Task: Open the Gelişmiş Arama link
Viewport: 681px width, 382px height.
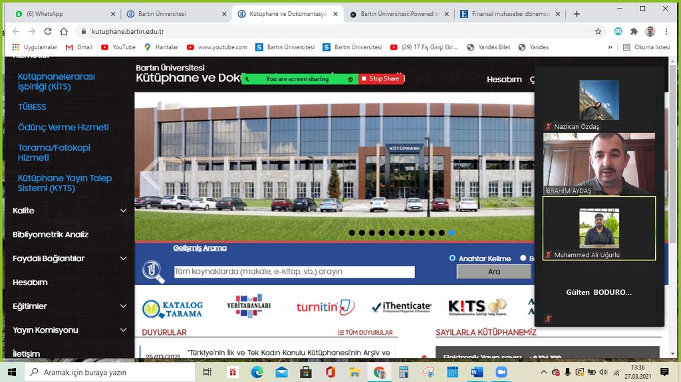Action: pyautogui.click(x=200, y=248)
